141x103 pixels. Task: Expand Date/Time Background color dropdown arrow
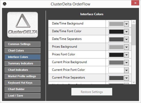[x=127, y=24]
